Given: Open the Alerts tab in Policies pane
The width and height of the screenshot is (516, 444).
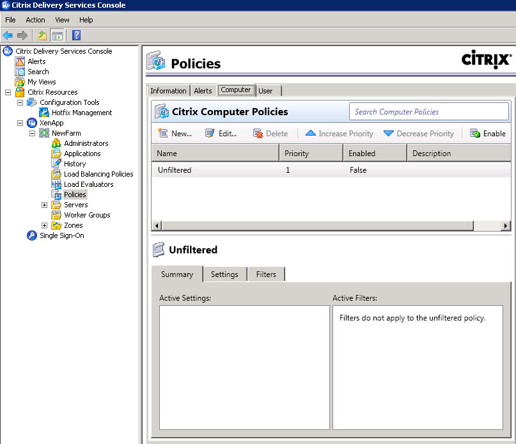Looking at the screenshot, I should (x=203, y=91).
